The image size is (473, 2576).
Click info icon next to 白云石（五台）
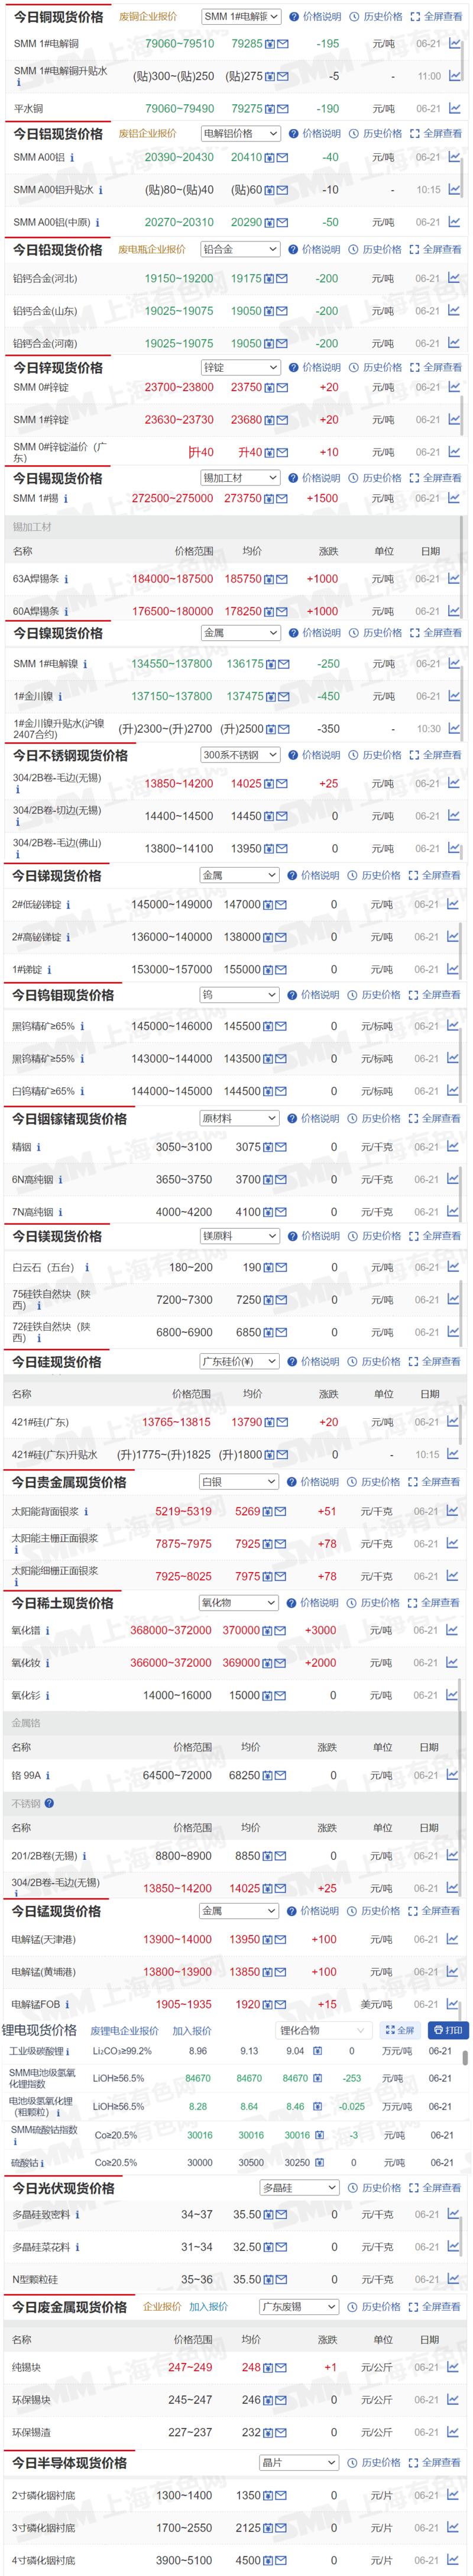pos(87,1268)
